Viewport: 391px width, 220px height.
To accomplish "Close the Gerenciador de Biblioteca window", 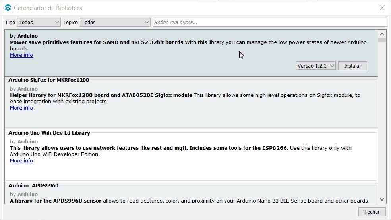I will (x=382, y=8).
